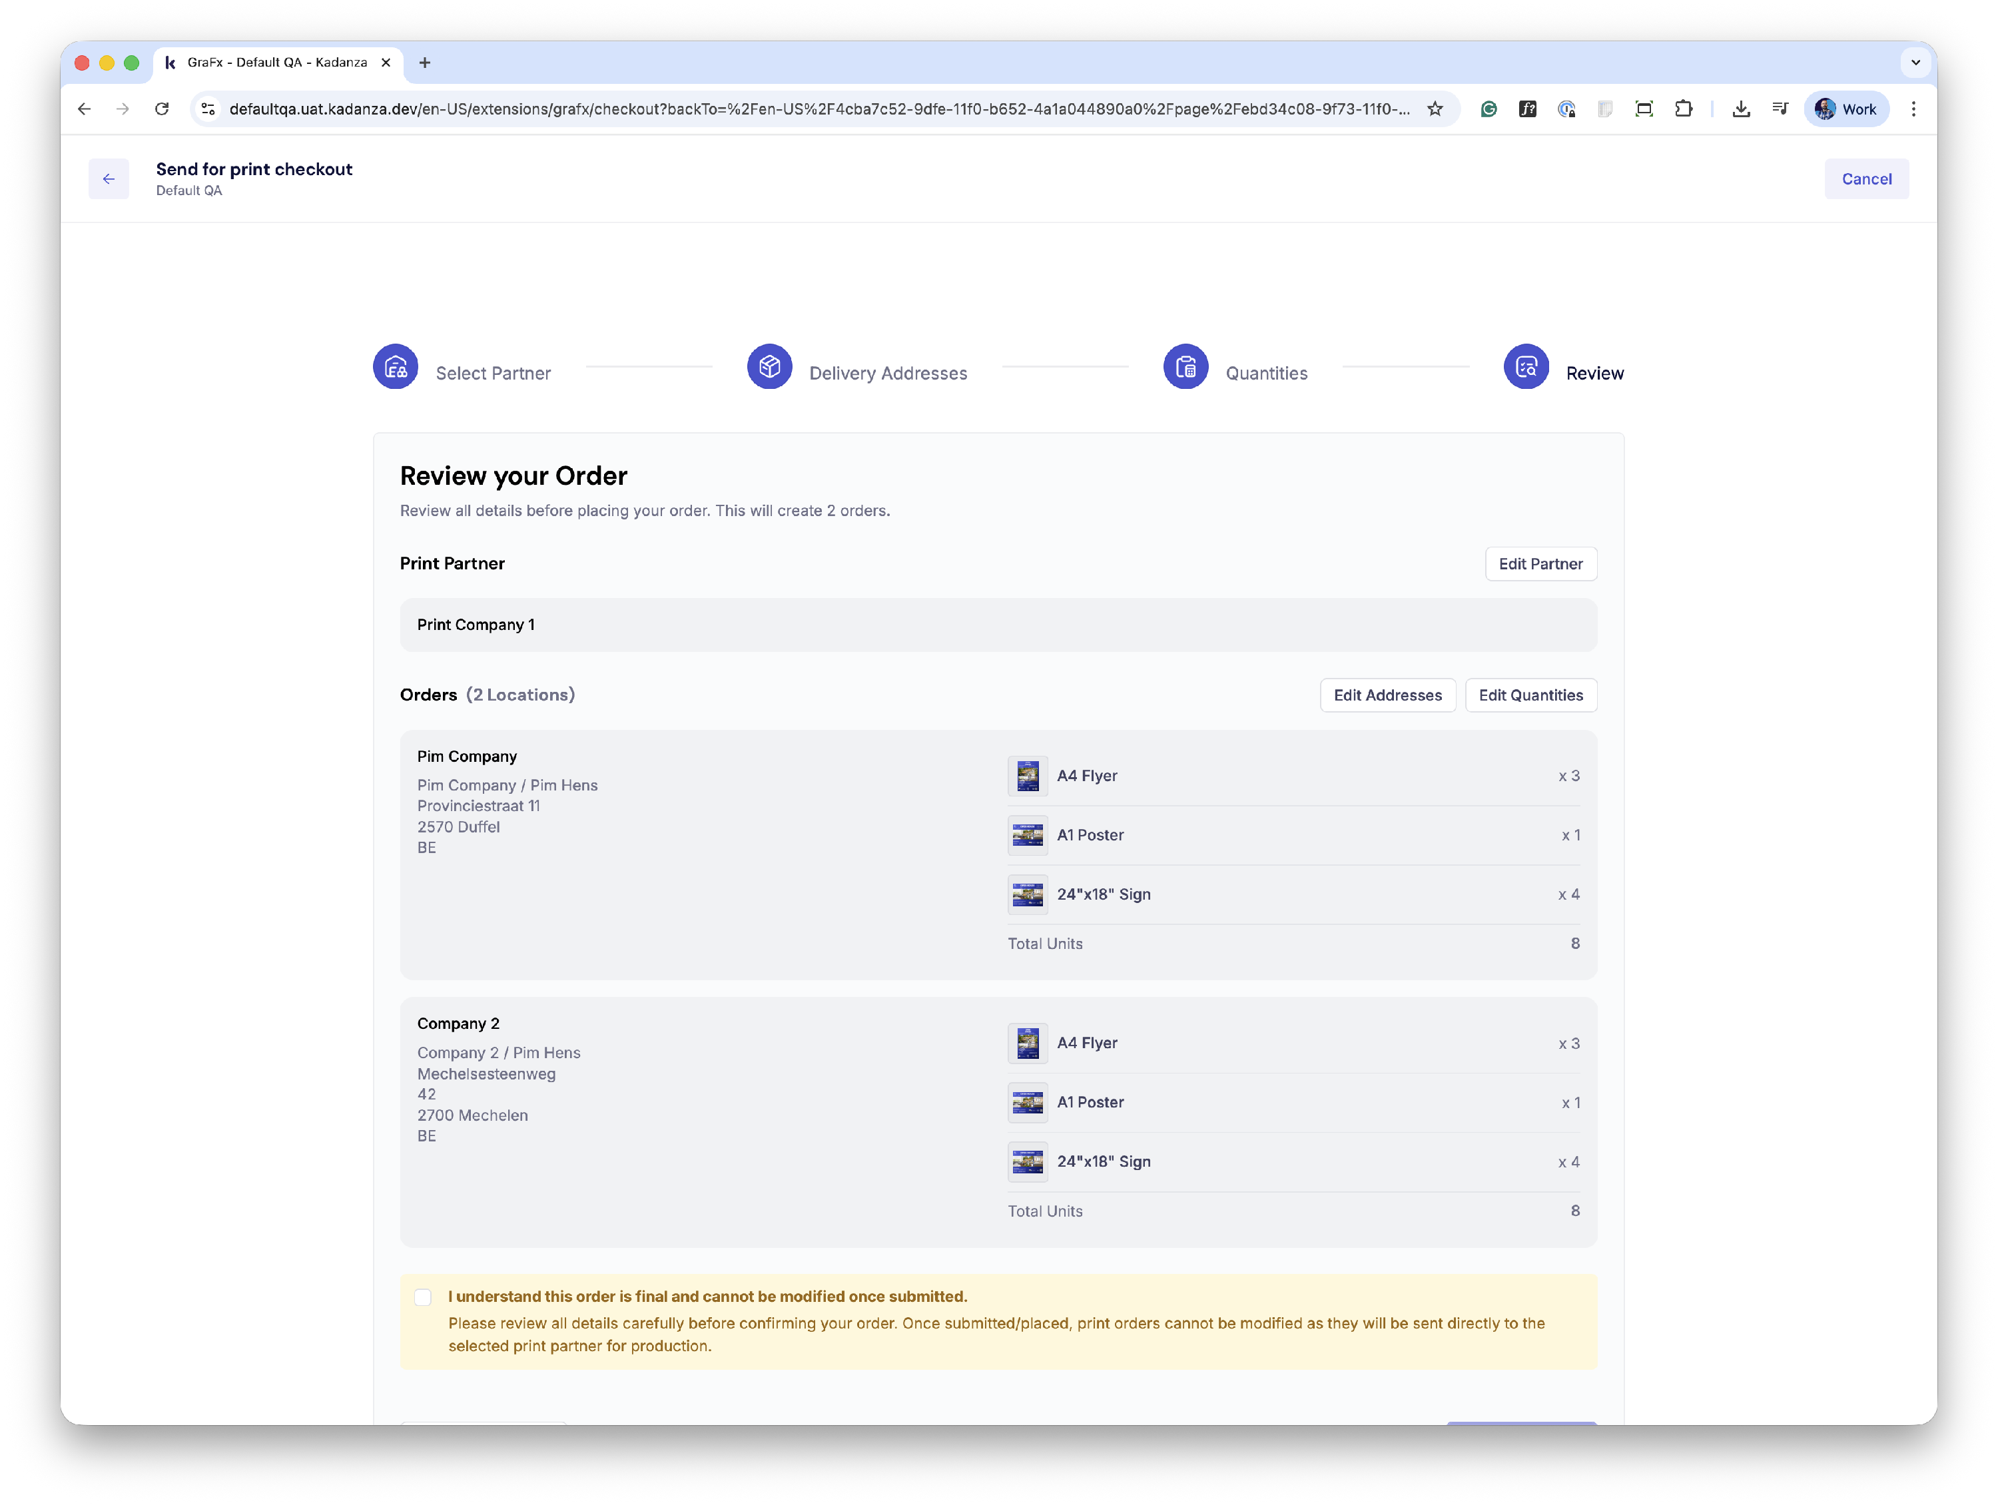Open the Chrome downloads icon

pyautogui.click(x=1740, y=109)
